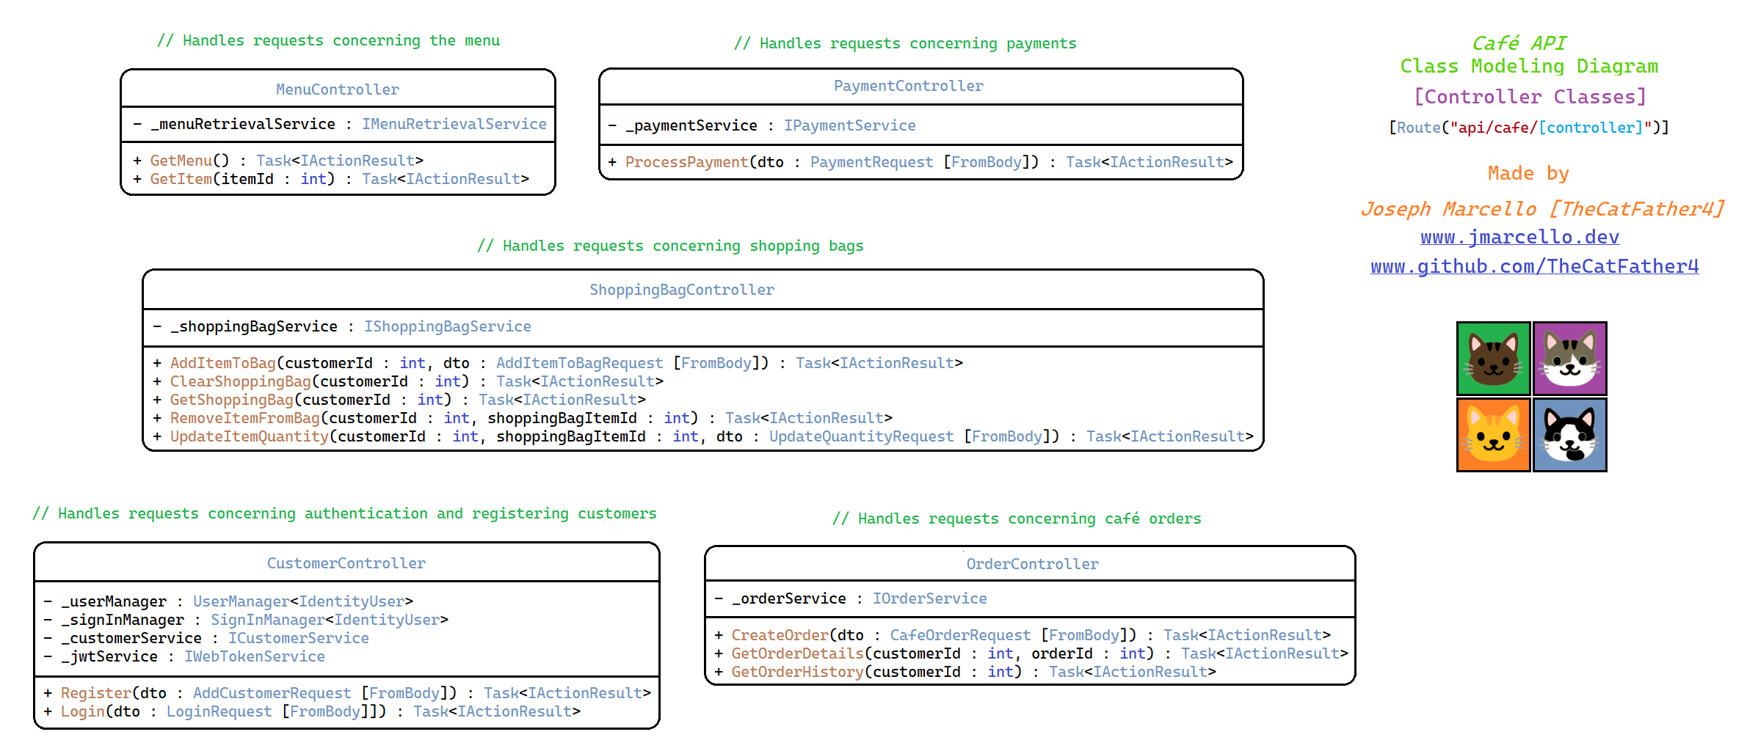Click the AddItemToBag method
The height and width of the screenshot is (751, 1747).
click(222, 363)
